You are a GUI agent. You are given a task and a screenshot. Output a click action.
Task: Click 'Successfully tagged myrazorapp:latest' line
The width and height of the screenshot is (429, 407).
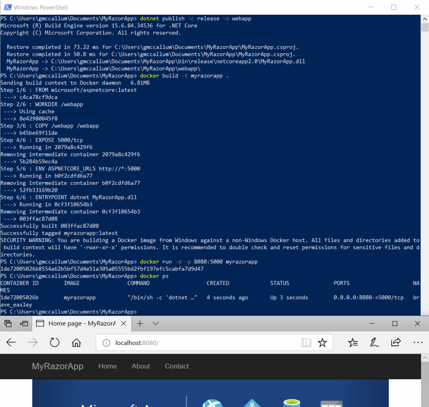pyautogui.click(x=59, y=233)
